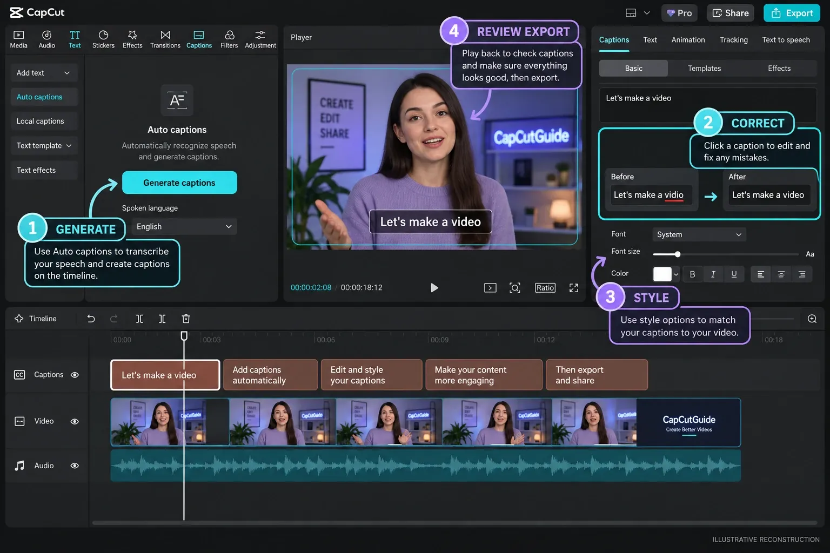Switch to the Tracking tab
The width and height of the screenshot is (830, 553).
pyautogui.click(x=734, y=40)
